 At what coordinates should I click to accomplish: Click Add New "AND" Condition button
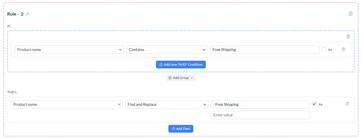click(x=181, y=65)
